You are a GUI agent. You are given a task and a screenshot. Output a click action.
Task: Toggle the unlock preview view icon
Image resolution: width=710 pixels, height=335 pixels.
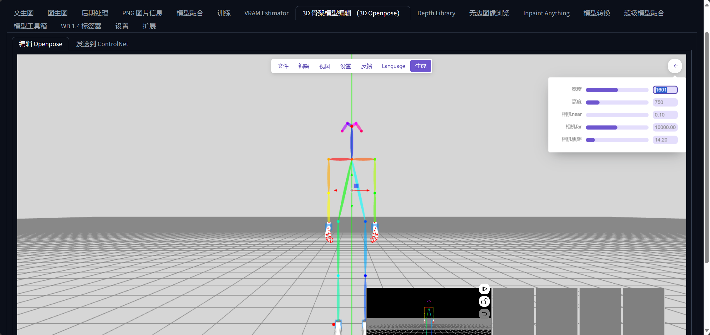coord(484,301)
